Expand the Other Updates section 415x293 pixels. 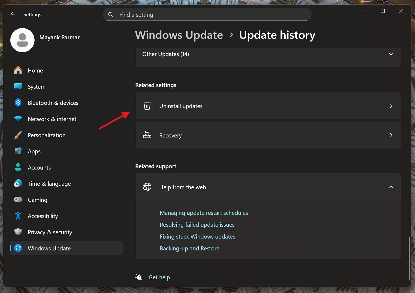pyautogui.click(x=391, y=54)
